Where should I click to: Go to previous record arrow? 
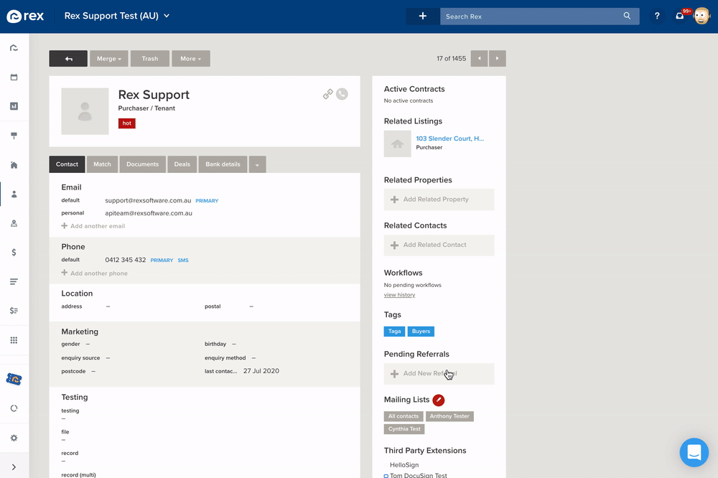479,59
